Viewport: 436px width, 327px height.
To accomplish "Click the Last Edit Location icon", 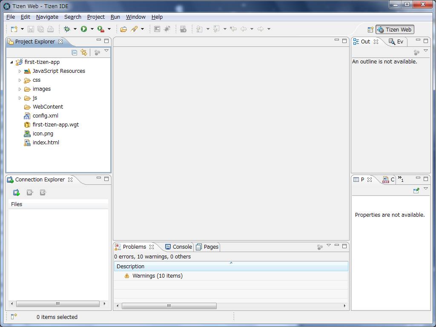I will pyautogui.click(x=233, y=29).
